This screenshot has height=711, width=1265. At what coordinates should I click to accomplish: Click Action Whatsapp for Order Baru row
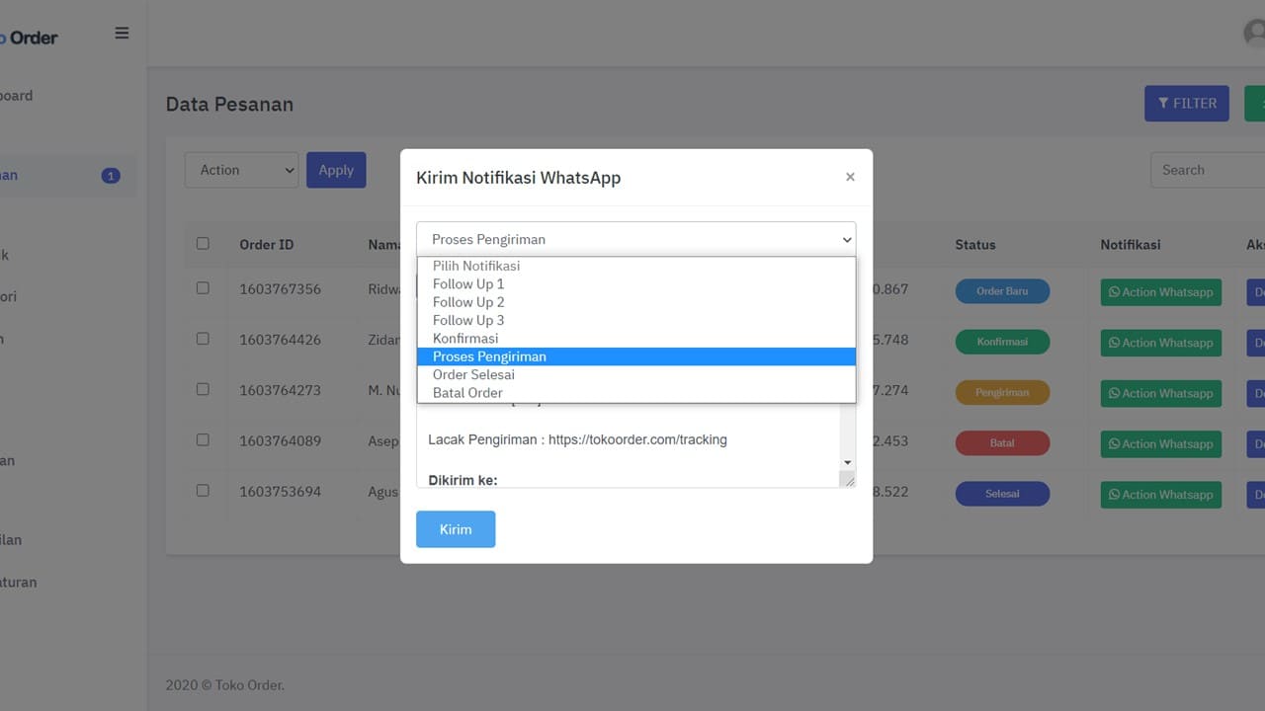pyautogui.click(x=1160, y=292)
